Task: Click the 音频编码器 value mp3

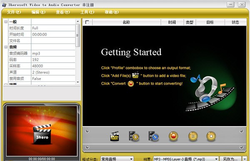Action: click(53, 54)
